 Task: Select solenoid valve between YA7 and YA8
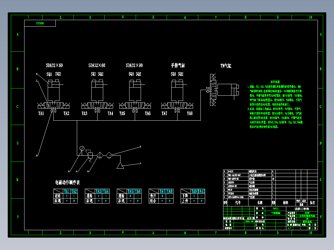(x=177, y=106)
